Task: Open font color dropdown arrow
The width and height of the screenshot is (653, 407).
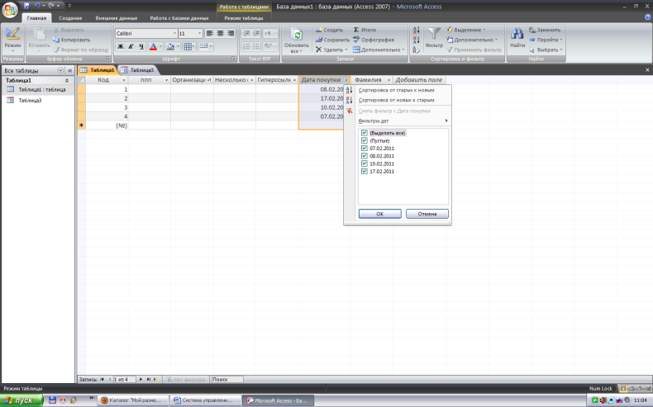Action: click(160, 46)
